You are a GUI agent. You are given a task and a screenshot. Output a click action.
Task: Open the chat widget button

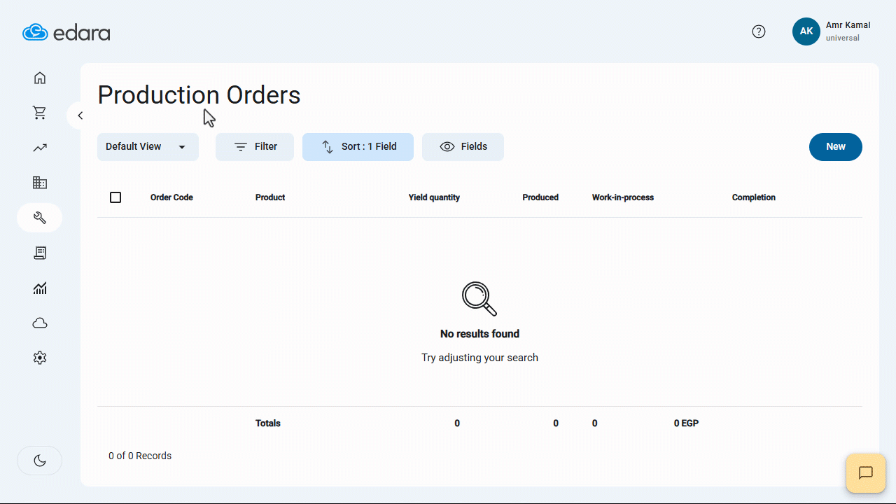click(866, 473)
